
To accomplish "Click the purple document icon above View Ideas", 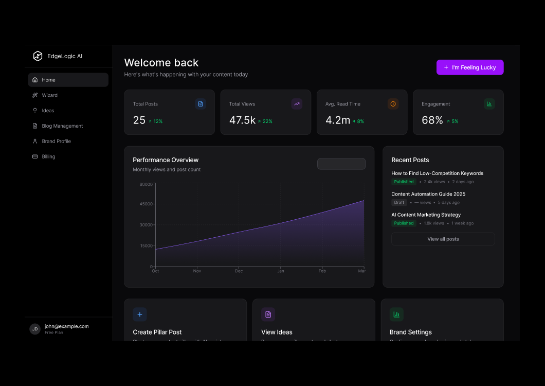I will [x=268, y=314].
